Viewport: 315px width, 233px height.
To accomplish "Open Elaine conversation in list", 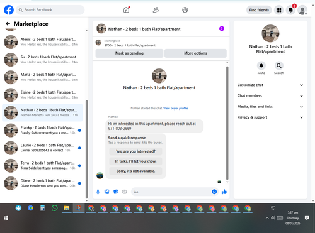I will [x=43, y=95].
